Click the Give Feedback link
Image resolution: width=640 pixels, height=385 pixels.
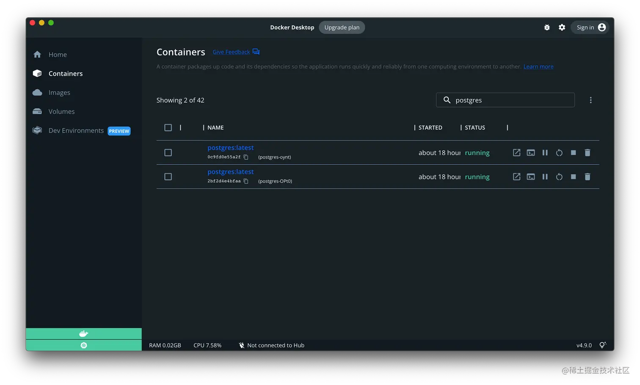(236, 52)
